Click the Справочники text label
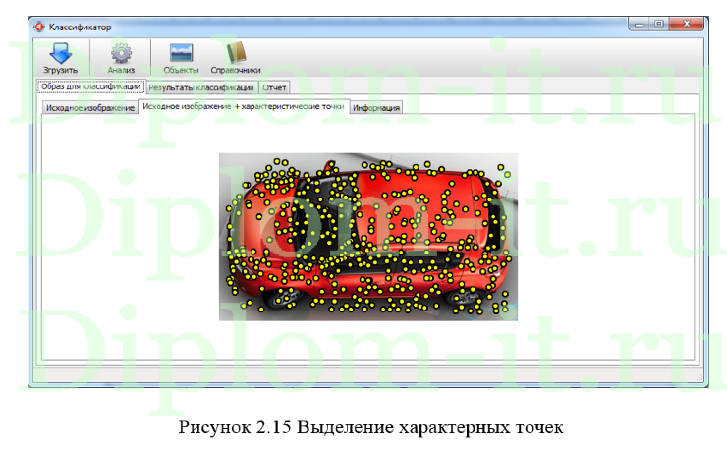This screenshot has height=452, width=727. coord(236,70)
